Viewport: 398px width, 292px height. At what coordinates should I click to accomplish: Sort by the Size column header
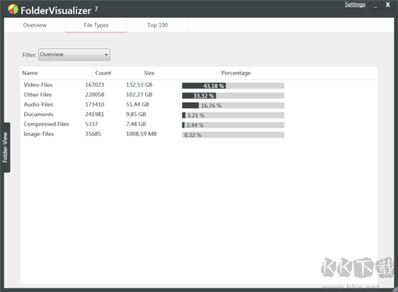149,73
